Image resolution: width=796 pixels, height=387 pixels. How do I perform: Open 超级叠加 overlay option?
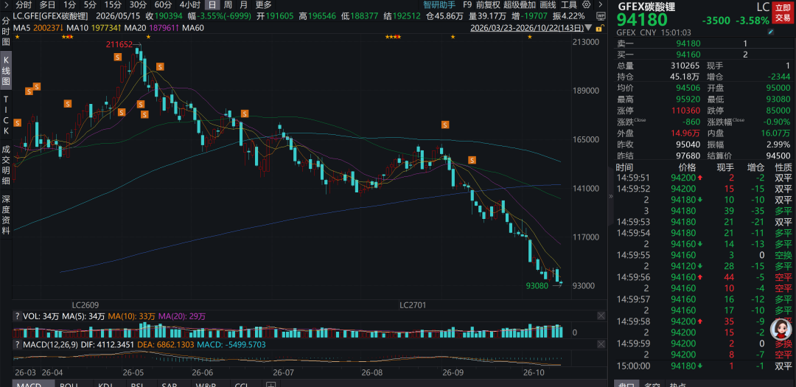(520, 5)
